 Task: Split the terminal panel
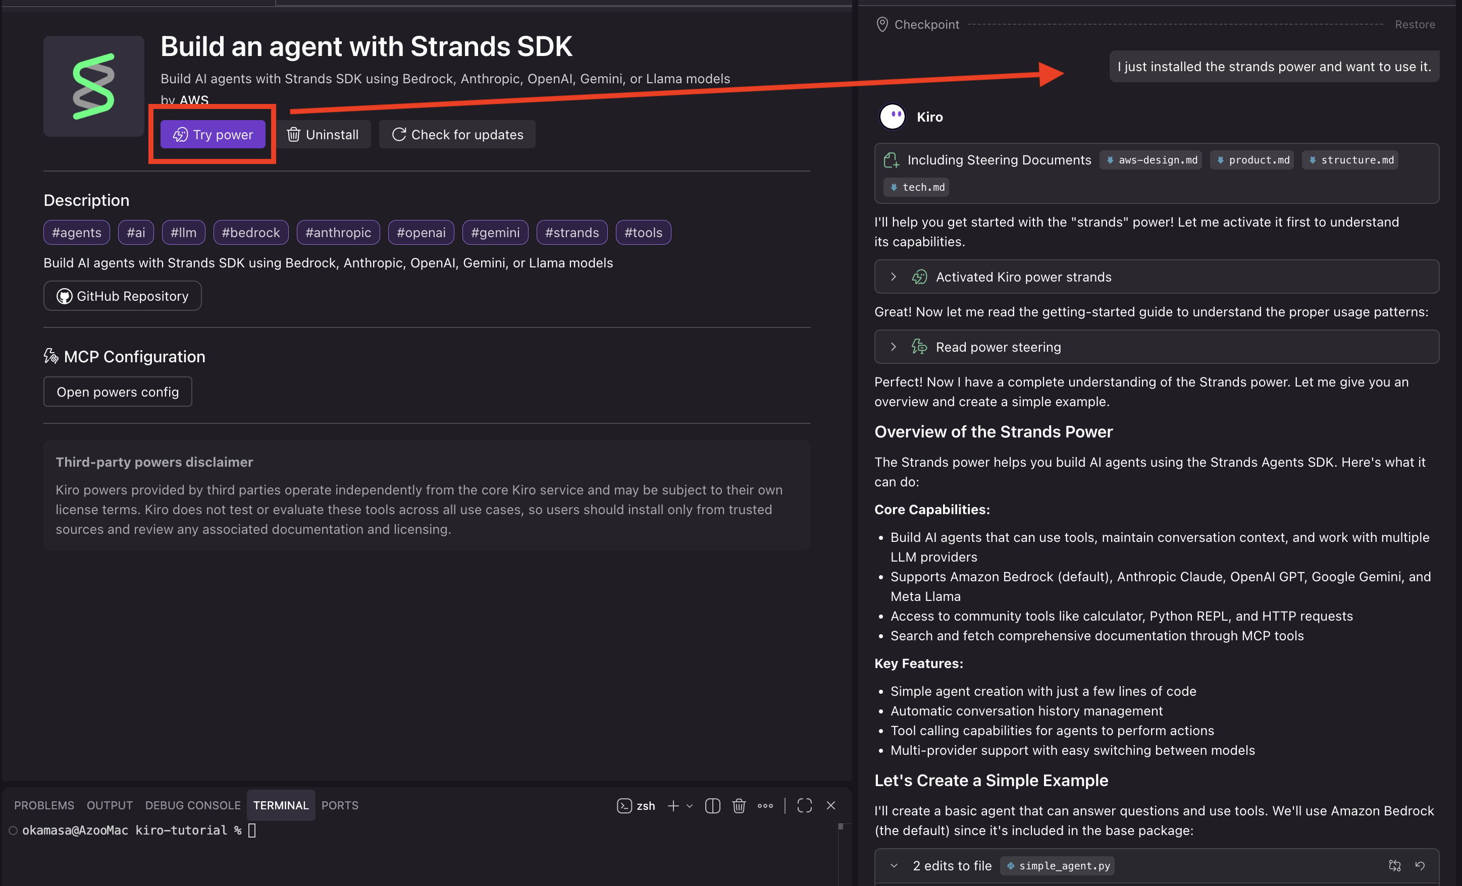coord(712,805)
